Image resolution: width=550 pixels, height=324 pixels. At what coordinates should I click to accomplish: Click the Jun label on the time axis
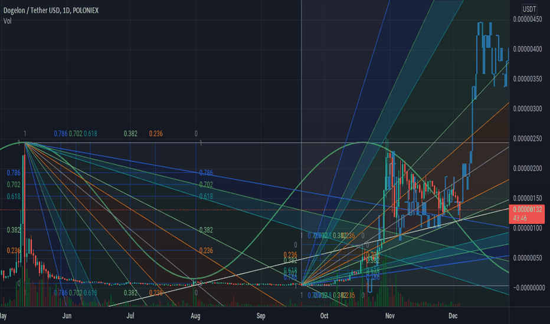click(67, 316)
